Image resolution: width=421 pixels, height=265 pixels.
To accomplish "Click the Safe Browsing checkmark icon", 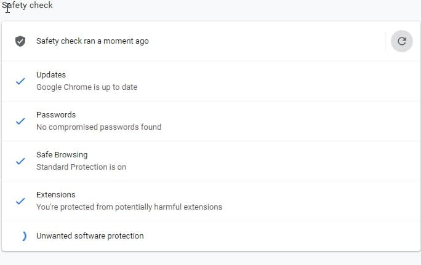I will (x=20, y=161).
